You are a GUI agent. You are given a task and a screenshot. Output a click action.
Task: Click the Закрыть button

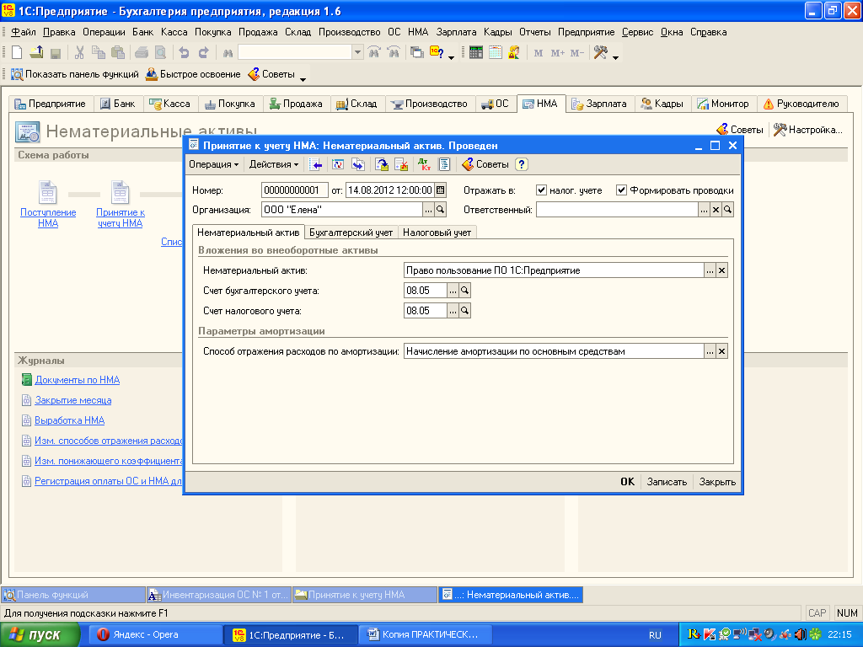tap(717, 481)
